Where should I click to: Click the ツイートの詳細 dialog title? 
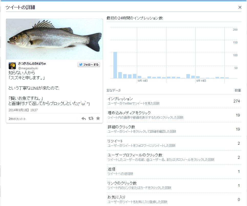(x=20, y=7)
